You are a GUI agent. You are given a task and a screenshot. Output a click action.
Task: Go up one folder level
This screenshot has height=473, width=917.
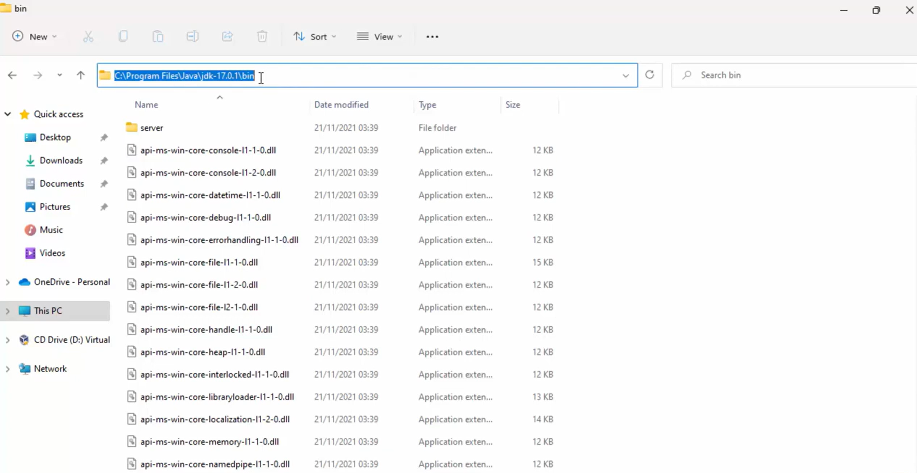pyautogui.click(x=81, y=75)
